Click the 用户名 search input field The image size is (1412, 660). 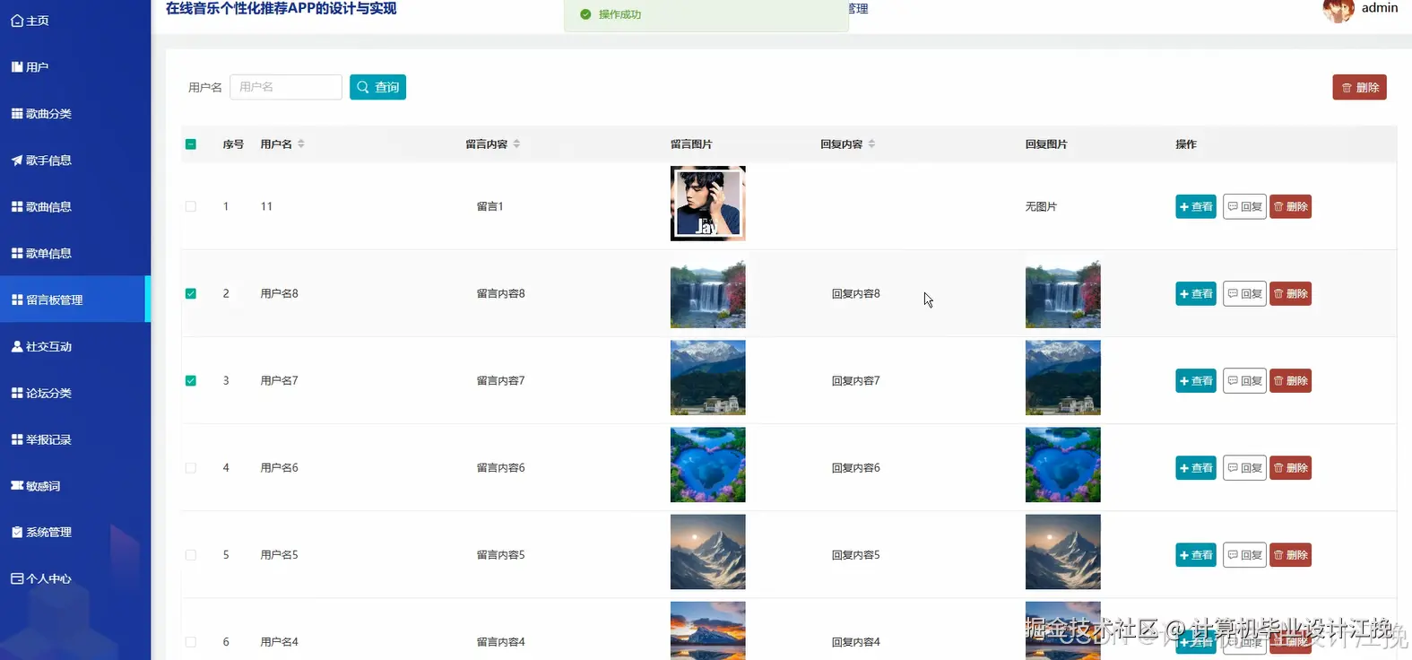click(286, 87)
